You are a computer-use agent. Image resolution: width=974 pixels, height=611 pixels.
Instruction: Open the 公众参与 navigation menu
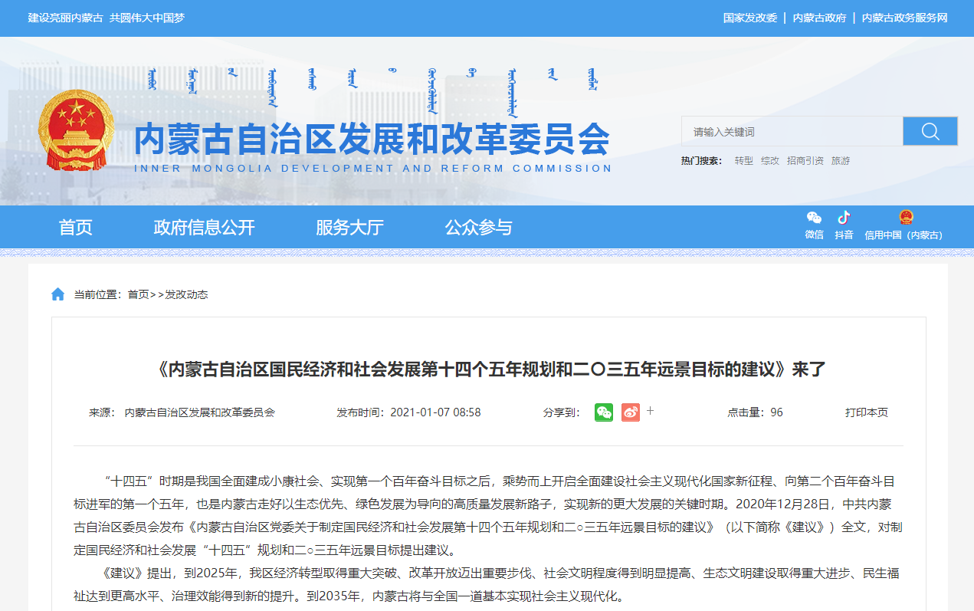tap(478, 228)
